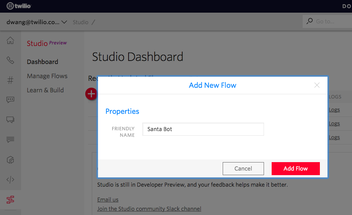Click the Properties heading in dialog
This screenshot has width=352, height=215.
pyautogui.click(x=122, y=111)
